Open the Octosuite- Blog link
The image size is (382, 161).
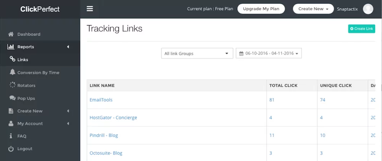[x=106, y=153]
